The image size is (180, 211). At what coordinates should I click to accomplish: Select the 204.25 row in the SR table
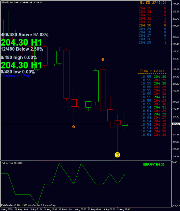[x=152, y=43]
